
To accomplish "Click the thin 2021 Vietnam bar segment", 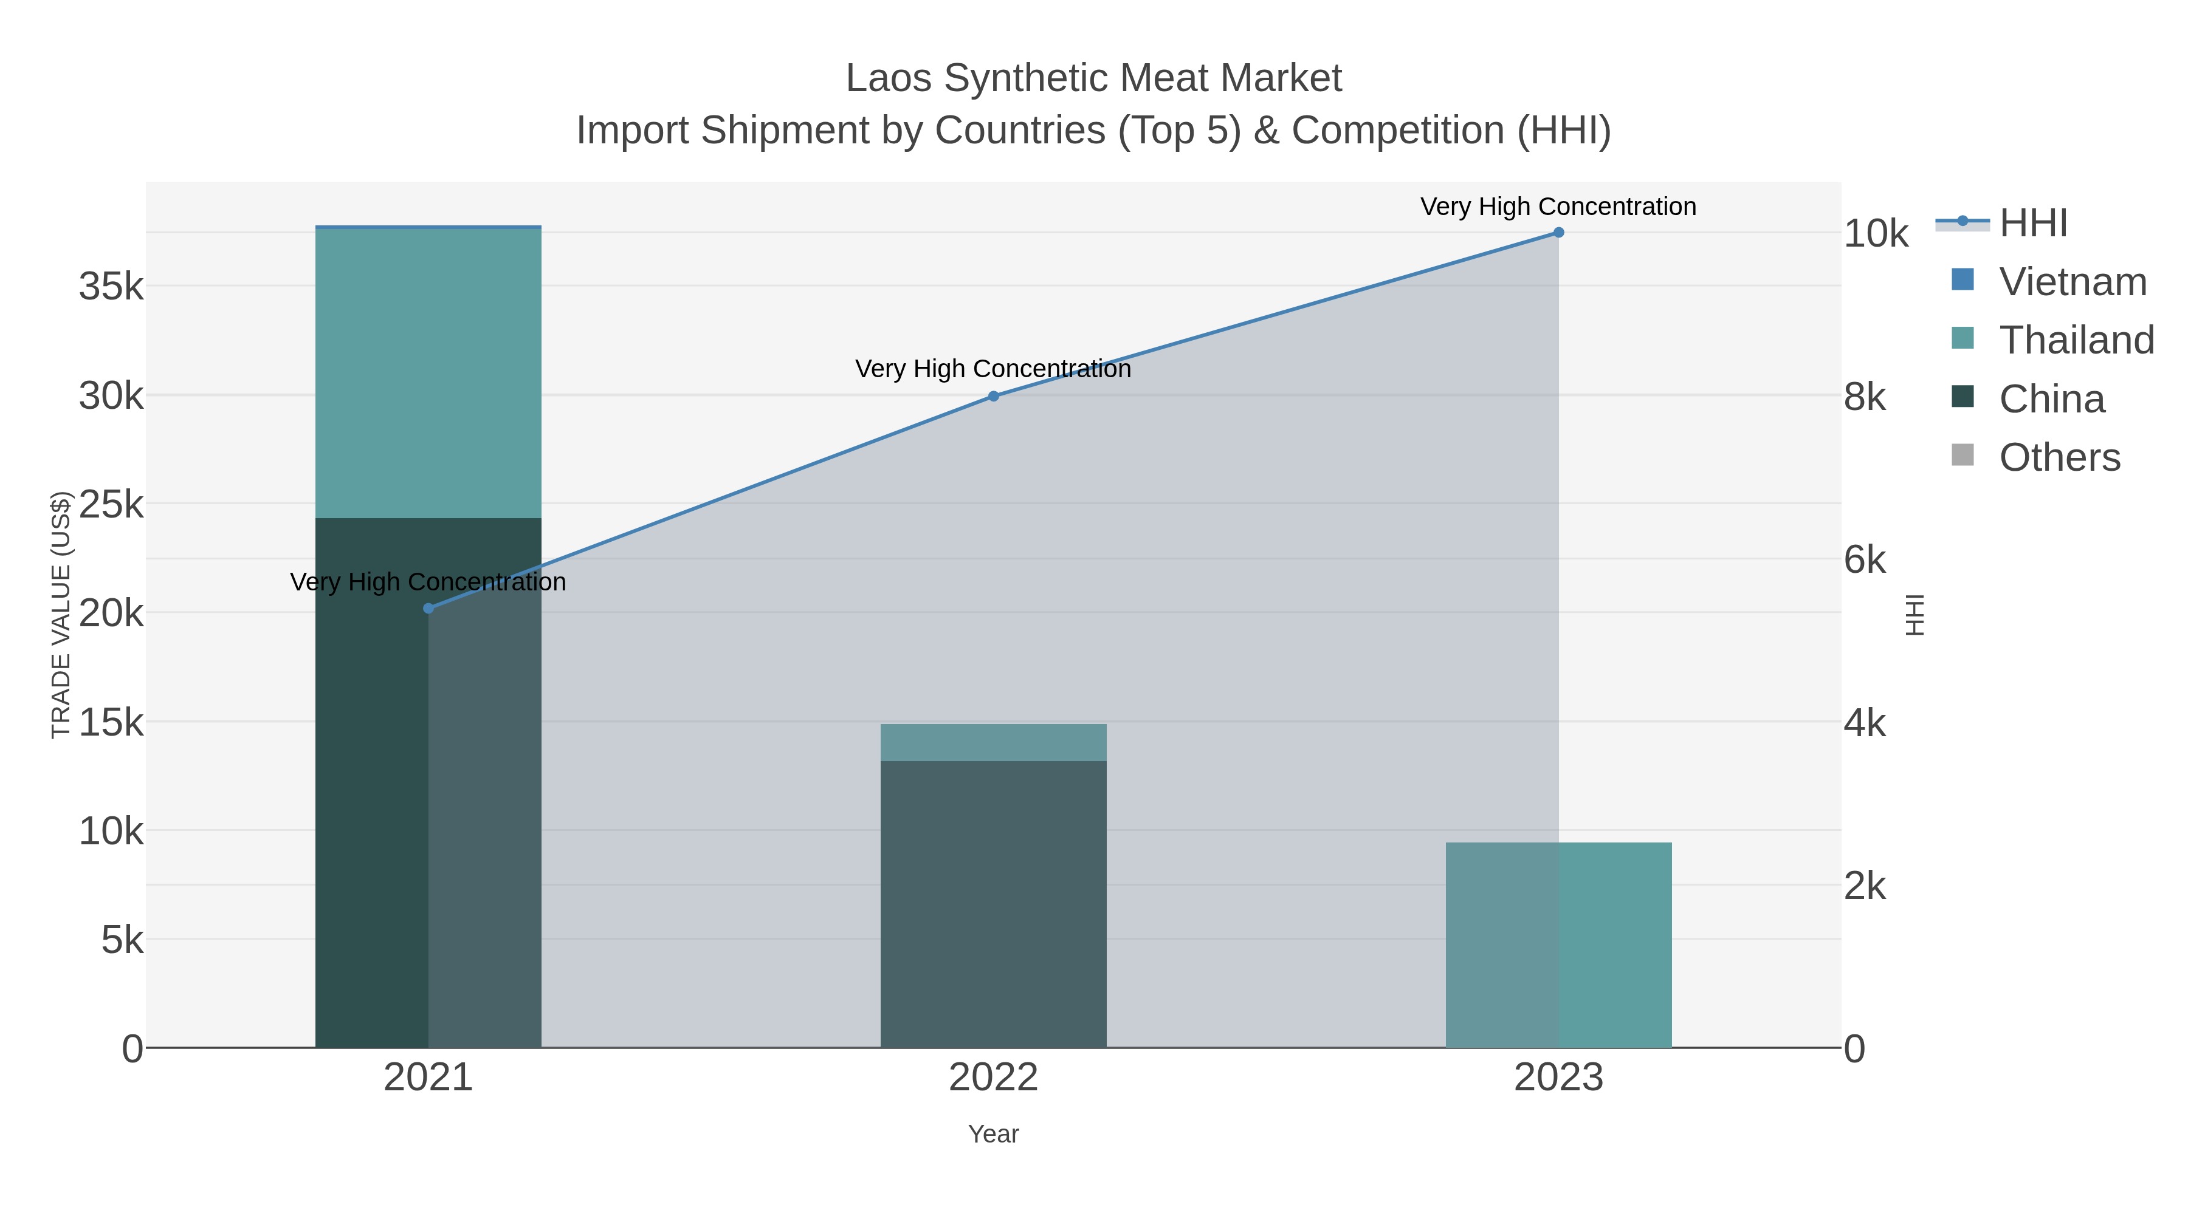I will click(428, 228).
